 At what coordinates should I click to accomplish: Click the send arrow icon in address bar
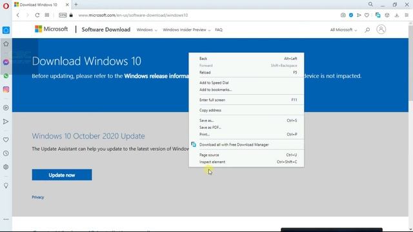pos(359,15)
